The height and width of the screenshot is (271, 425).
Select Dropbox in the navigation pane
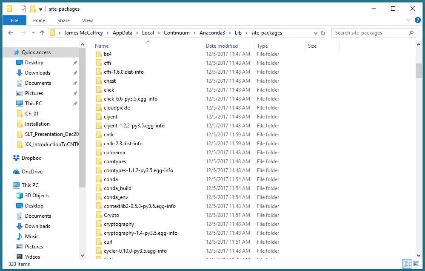[x=31, y=158]
